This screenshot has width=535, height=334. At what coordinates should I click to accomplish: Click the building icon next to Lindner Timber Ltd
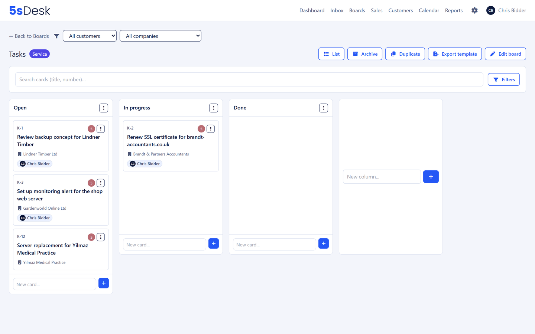[20, 154]
